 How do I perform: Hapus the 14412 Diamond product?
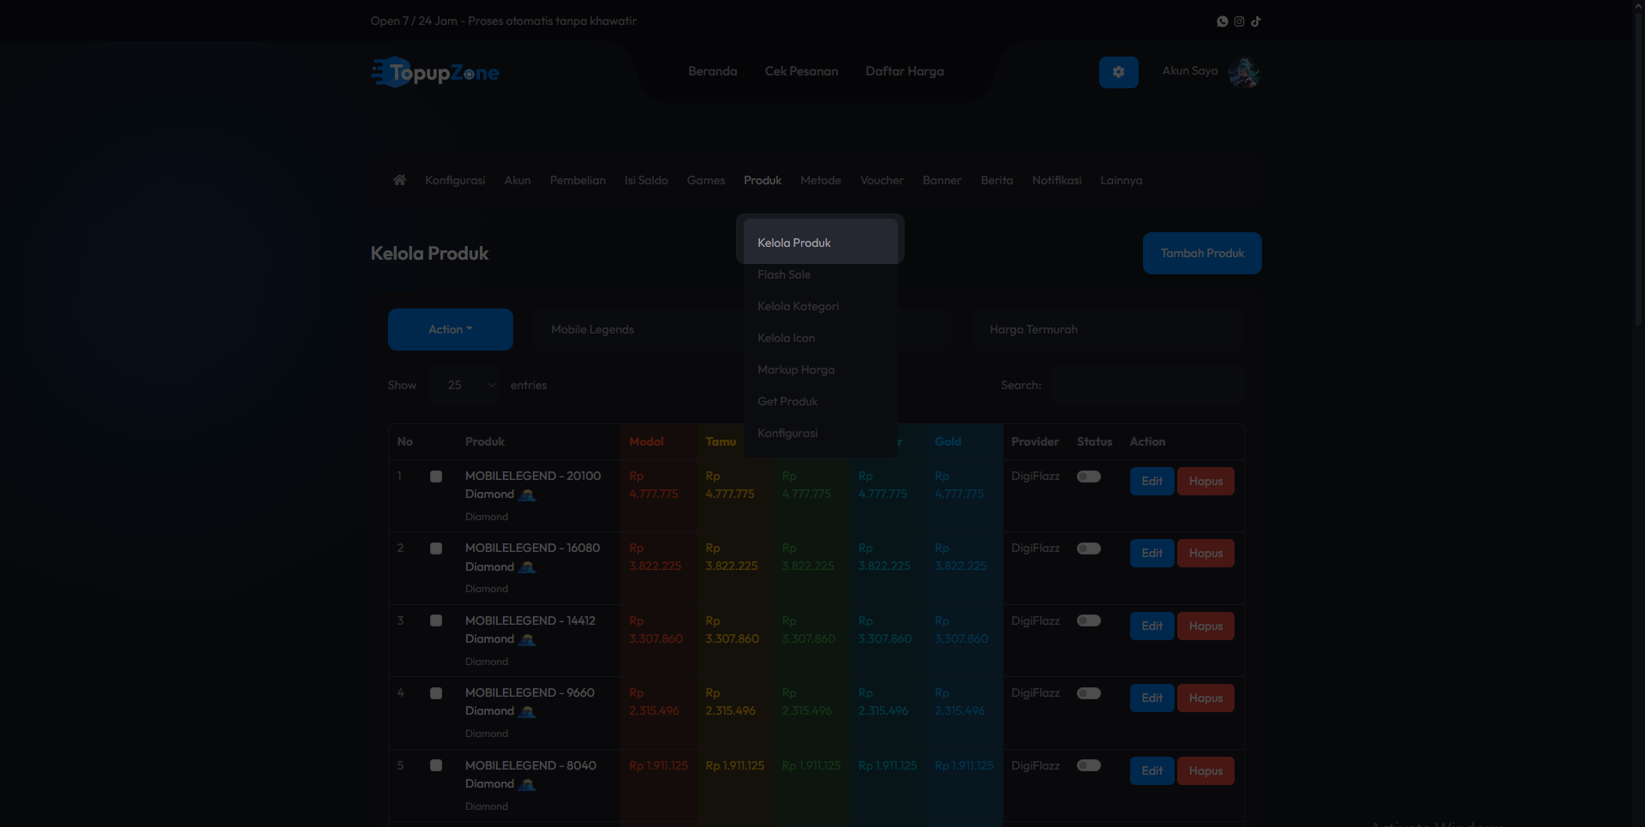(x=1205, y=626)
